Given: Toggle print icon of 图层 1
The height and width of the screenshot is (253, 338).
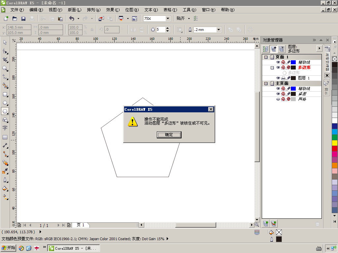Looking at the screenshot, I should click(283, 78).
